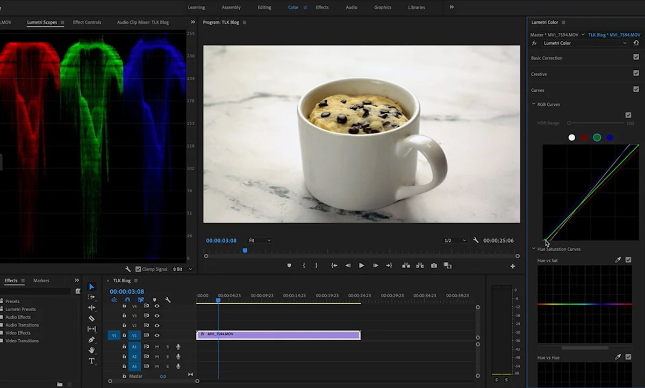Collapse the RGB Curves section
This screenshot has height=388, width=645.
pos(534,104)
